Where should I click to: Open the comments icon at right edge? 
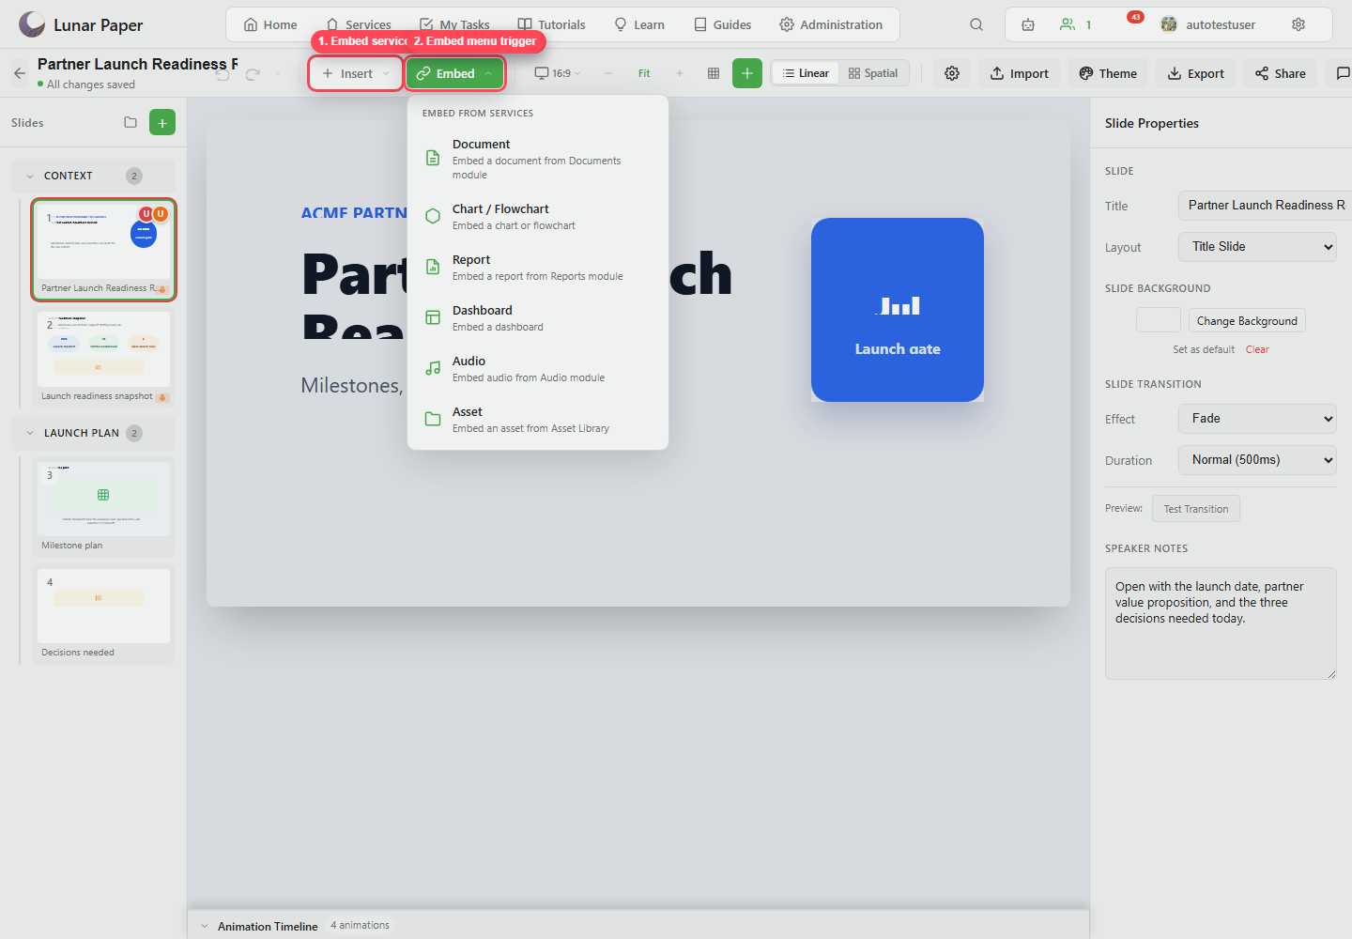[1342, 73]
